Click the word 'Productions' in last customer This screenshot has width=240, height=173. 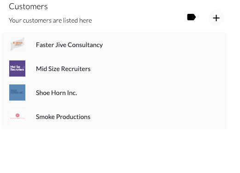(73, 117)
